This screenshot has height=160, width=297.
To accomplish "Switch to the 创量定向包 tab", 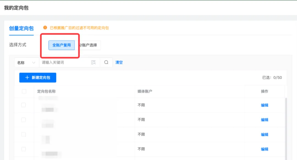I will 21,28.
